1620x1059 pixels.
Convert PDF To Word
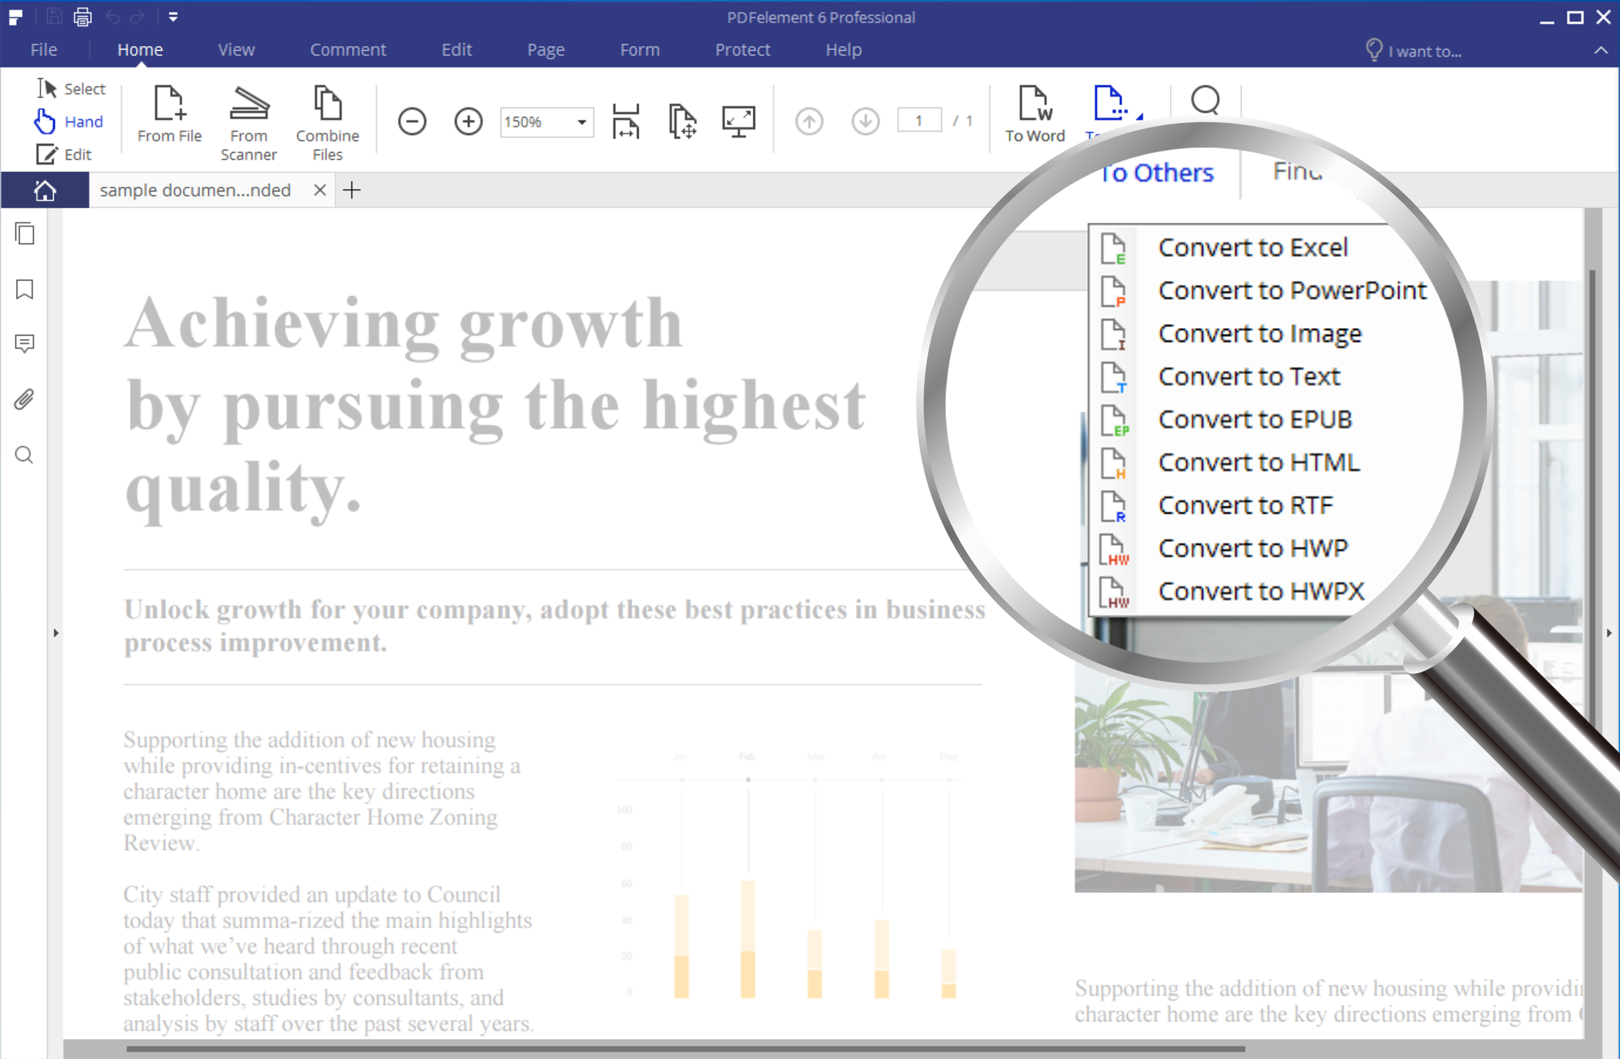click(x=1036, y=115)
